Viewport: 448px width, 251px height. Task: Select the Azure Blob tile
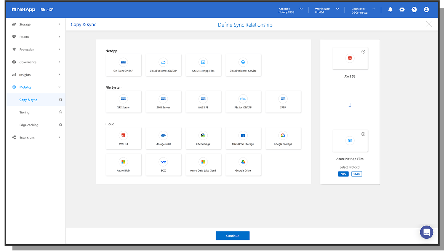(123, 165)
